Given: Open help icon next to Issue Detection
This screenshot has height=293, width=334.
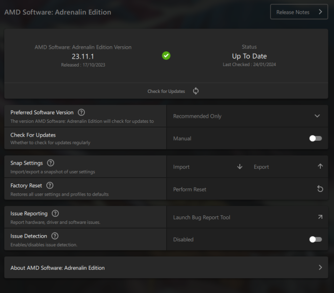Looking at the screenshot, I should click(55, 236).
